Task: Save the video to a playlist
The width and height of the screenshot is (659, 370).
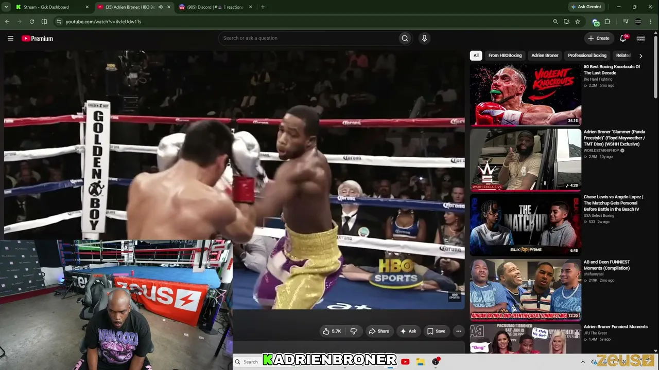Action: pyautogui.click(x=436, y=331)
